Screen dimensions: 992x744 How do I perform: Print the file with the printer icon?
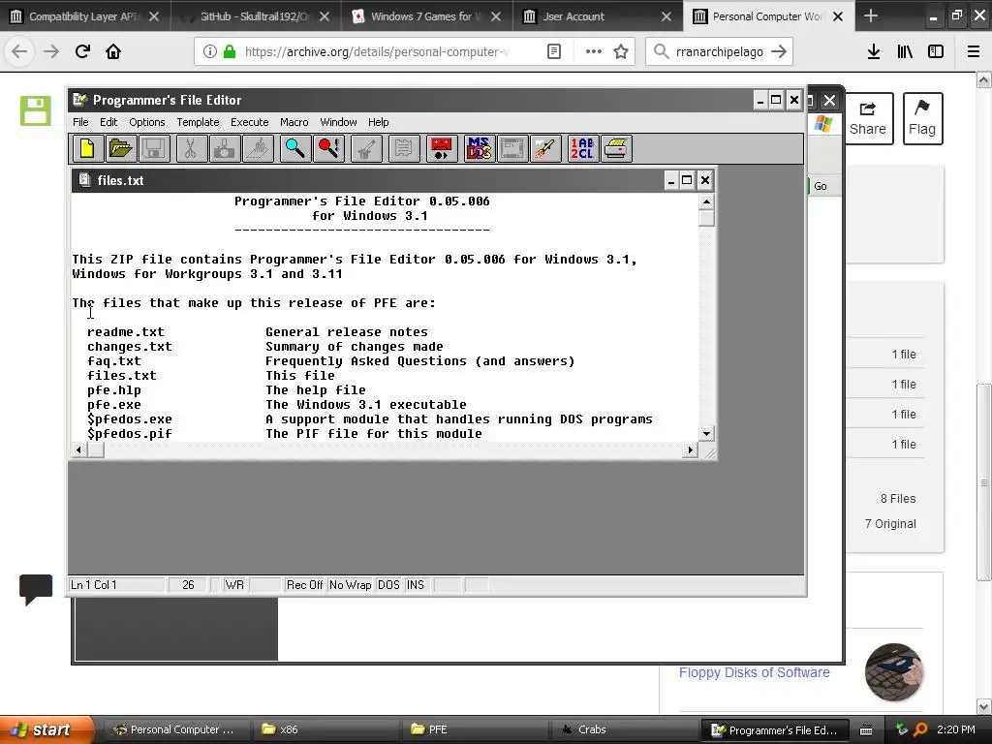coord(616,148)
